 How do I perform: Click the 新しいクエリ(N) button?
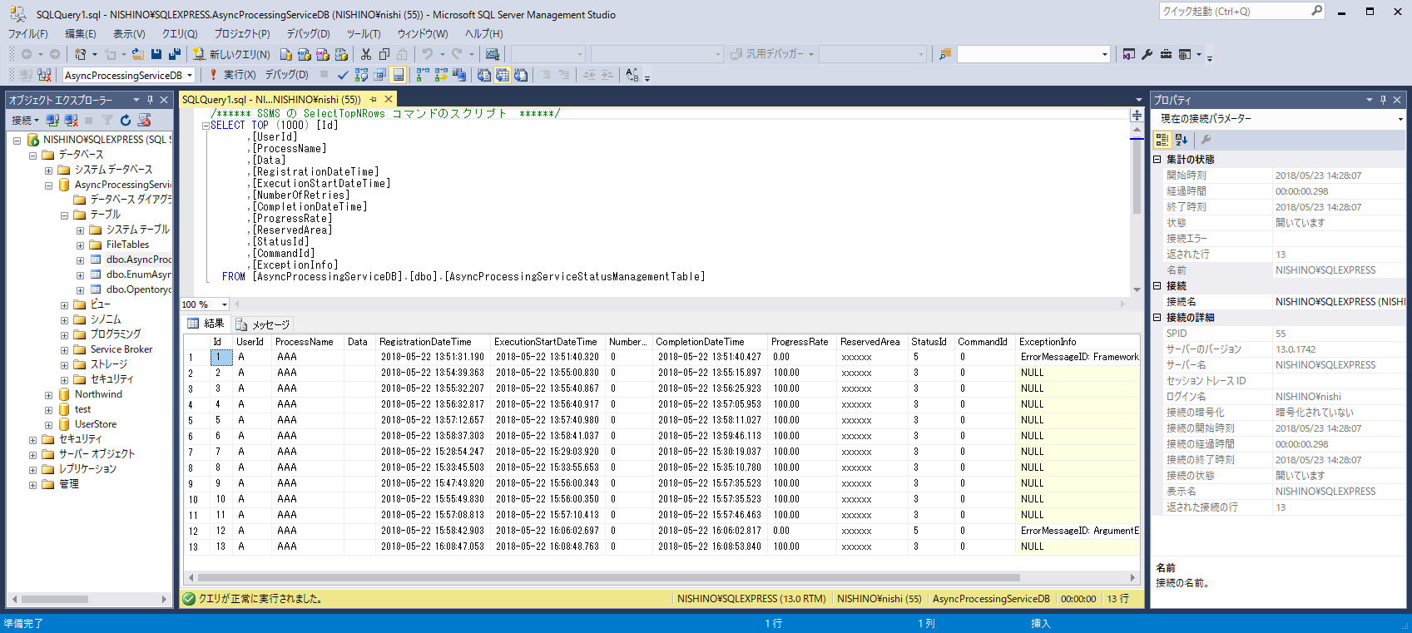[231, 54]
